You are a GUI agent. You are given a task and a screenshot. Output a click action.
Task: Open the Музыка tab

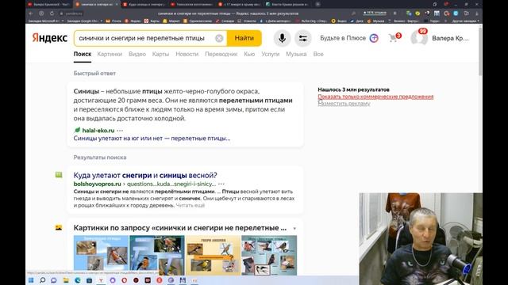point(296,54)
